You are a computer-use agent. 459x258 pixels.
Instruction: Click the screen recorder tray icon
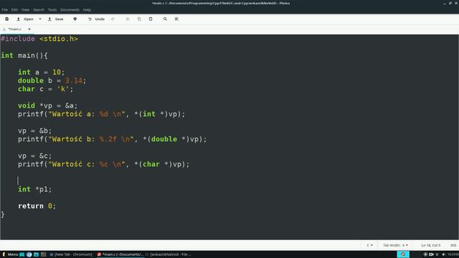(x=431, y=254)
